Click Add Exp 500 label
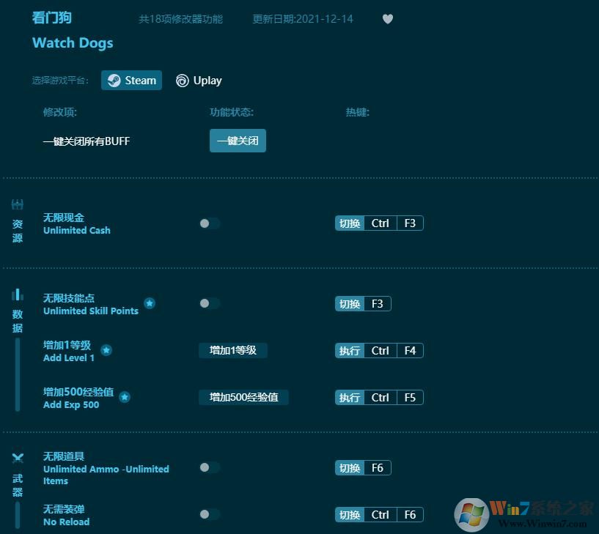This screenshot has height=534, width=599. click(71, 405)
